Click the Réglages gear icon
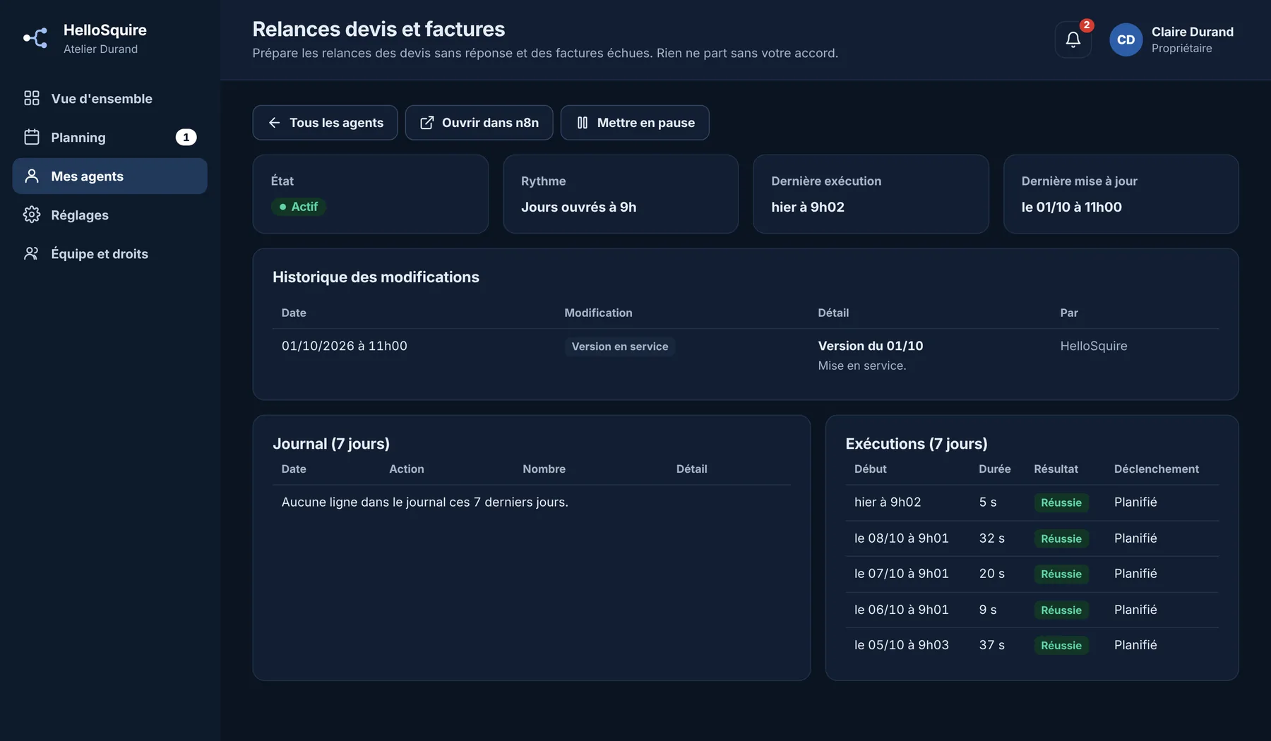The width and height of the screenshot is (1271, 741). click(32, 215)
